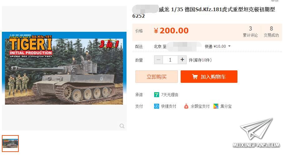The width and height of the screenshot is (283, 156).
Task: Decrease quantity with the minus button
Action: (159, 59)
